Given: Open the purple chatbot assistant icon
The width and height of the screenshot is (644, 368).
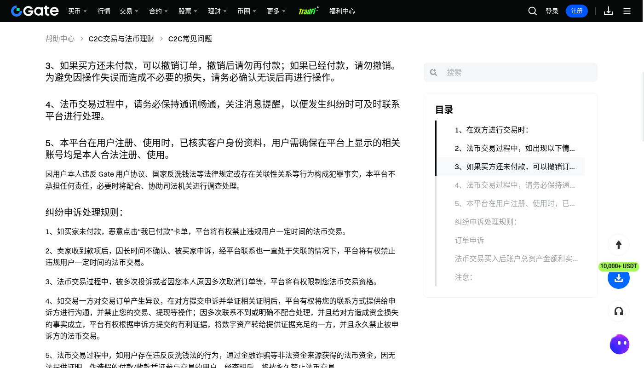Looking at the screenshot, I should (x=619, y=344).
